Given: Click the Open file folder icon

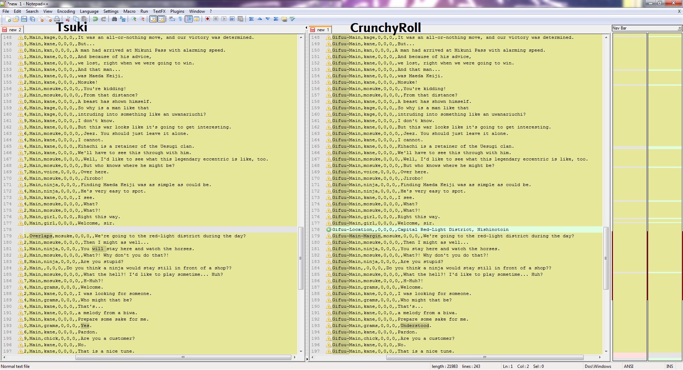Looking at the screenshot, I should pos(16,19).
